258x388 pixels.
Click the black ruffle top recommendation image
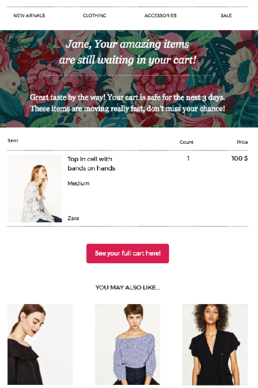[x=40, y=345]
